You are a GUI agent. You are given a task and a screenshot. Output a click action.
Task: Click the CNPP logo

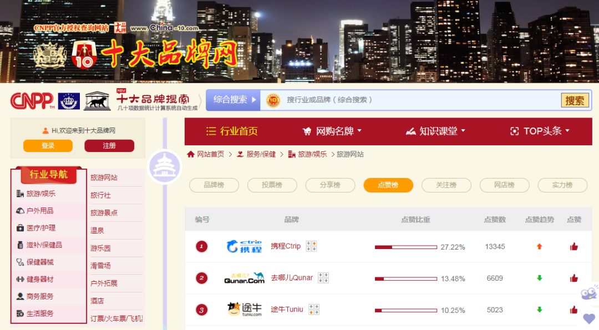click(32, 101)
